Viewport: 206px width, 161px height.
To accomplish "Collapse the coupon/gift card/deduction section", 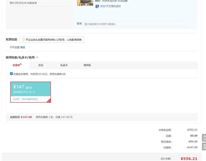I will (37, 57).
